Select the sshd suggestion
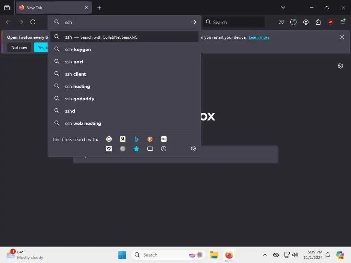 tap(124, 111)
